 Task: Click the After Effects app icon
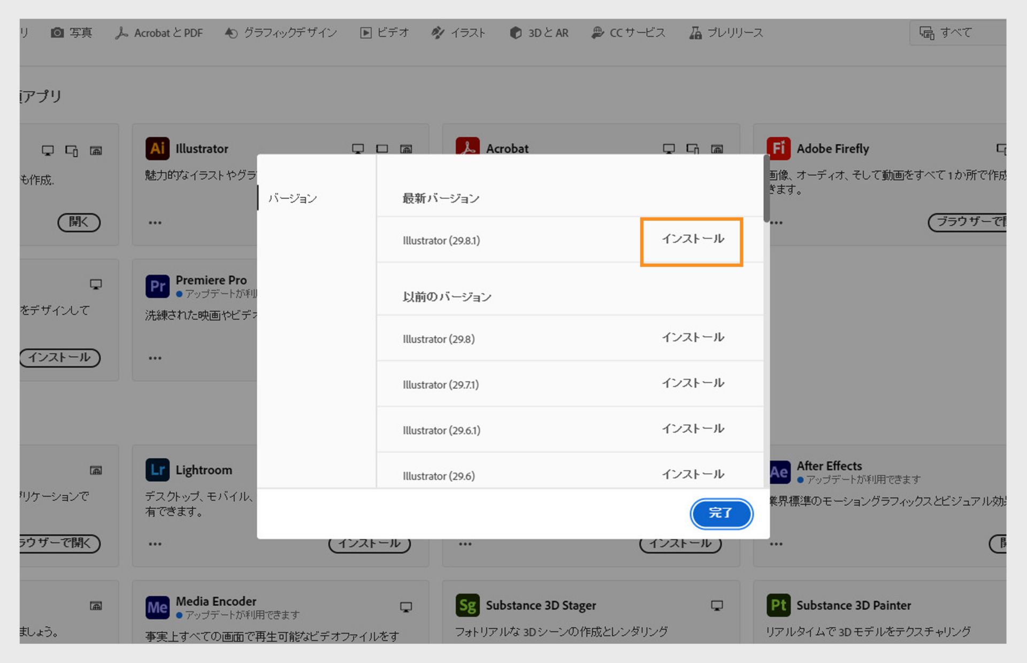coord(778,472)
